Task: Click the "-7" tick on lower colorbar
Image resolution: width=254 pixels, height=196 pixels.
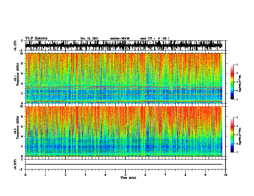Action: [237, 152]
